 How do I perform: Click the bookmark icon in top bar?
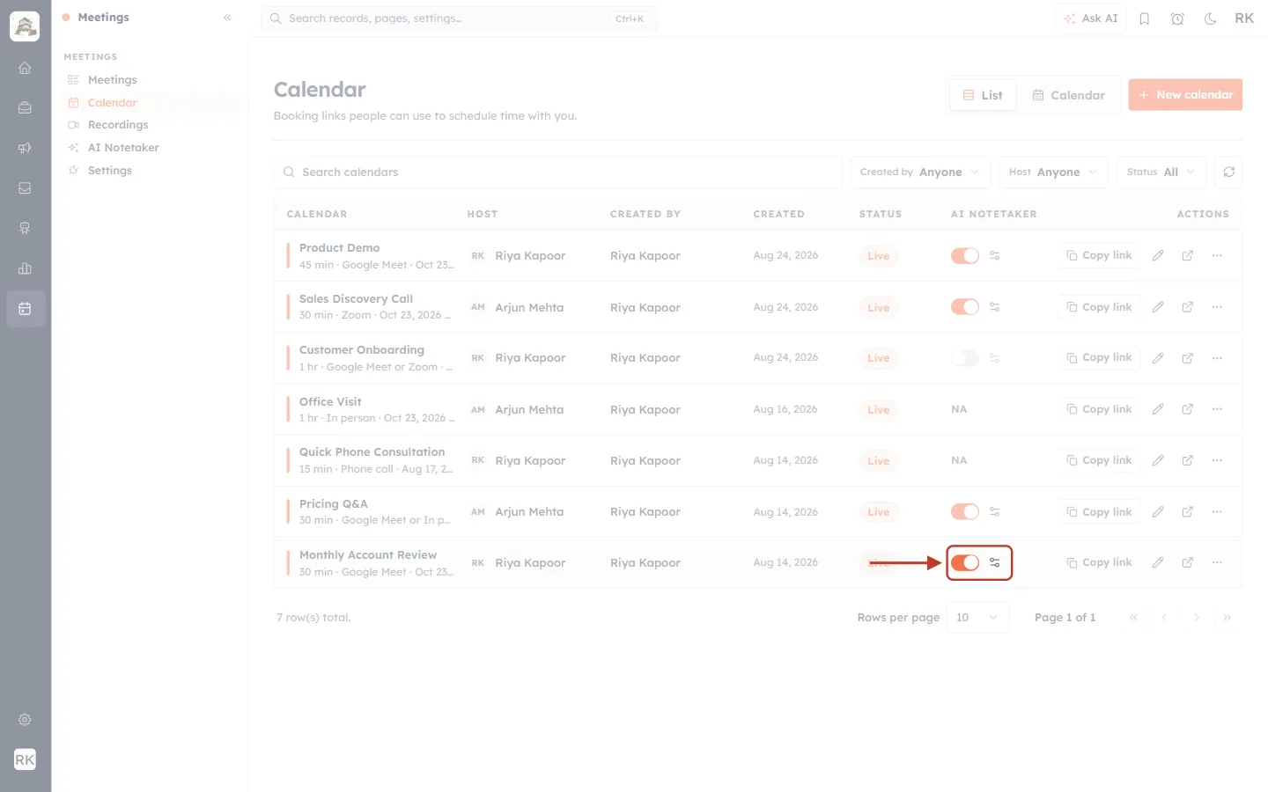click(x=1145, y=18)
